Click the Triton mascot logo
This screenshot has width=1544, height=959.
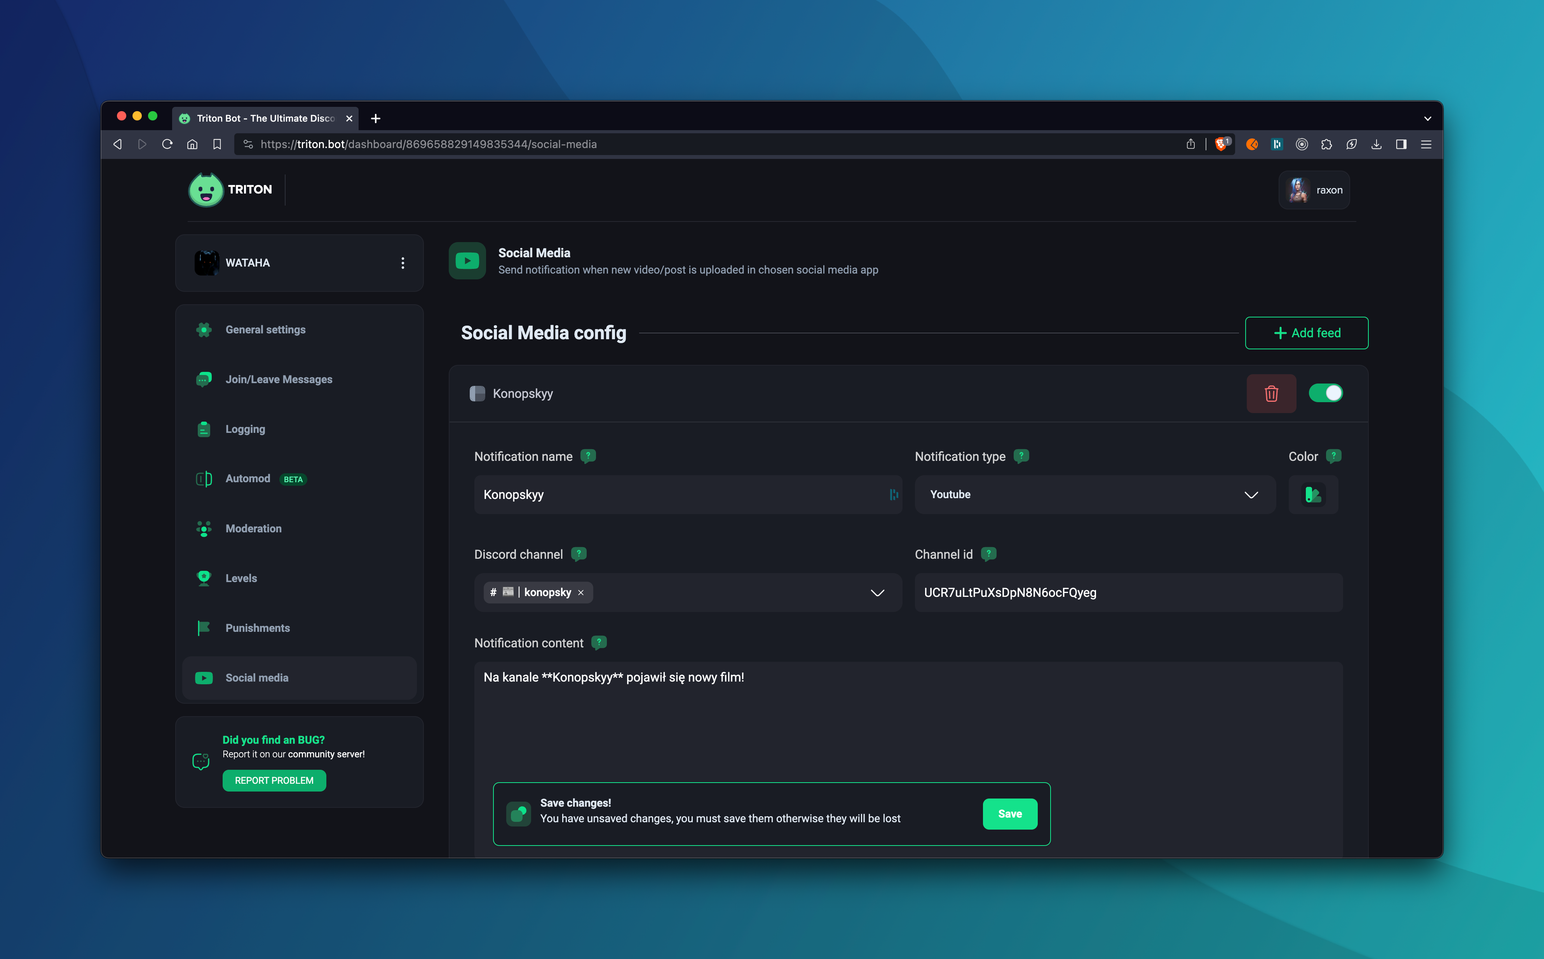[x=206, y=190]
